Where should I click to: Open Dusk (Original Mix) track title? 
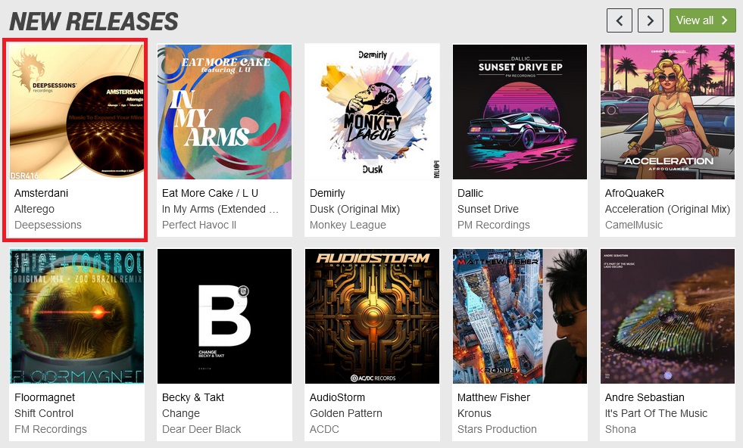pos(355,209)
